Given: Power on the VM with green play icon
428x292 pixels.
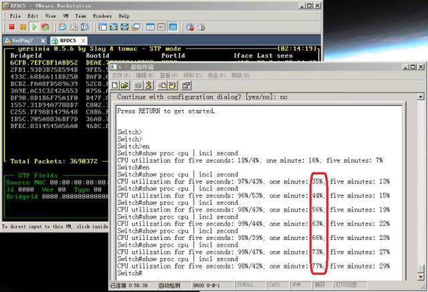Looking at the screenshot, I should [34, 27].
